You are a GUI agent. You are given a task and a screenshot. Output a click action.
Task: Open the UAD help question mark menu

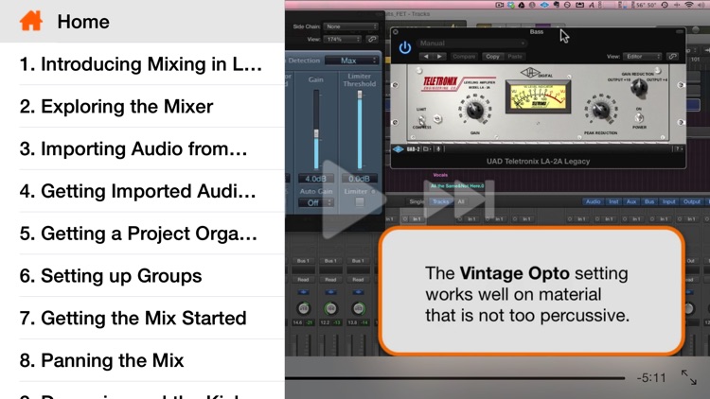[x=679, y=149]
